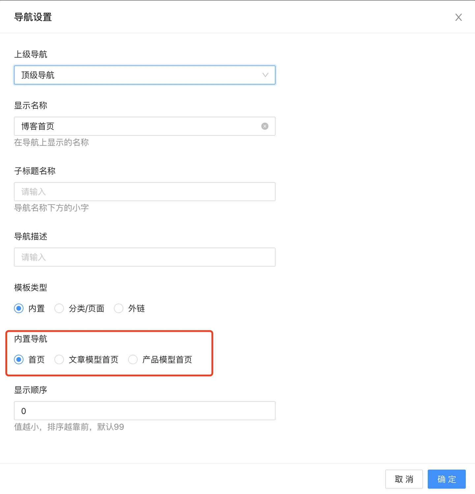This screenshot has height=494, width=475.
Task: Select the 外链 radio option
Action: tap(119, 308)
